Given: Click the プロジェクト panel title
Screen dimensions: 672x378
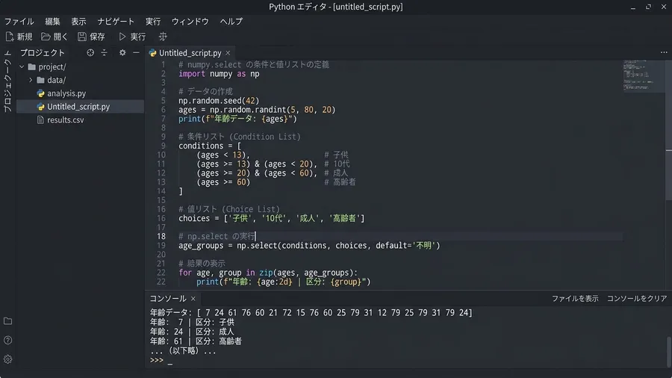Looking at the screenshot, I should [43, 53].
